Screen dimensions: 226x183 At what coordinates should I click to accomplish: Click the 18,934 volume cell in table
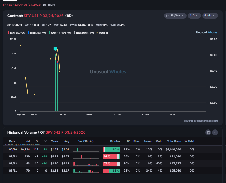25,149
